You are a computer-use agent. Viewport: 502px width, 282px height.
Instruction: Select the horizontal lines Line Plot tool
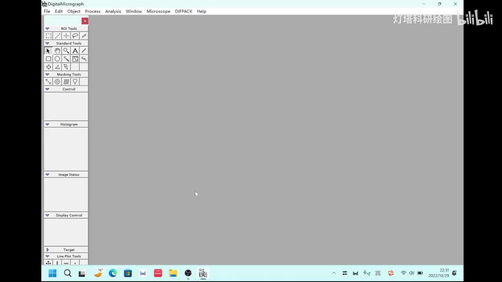[x=66, y=263]
